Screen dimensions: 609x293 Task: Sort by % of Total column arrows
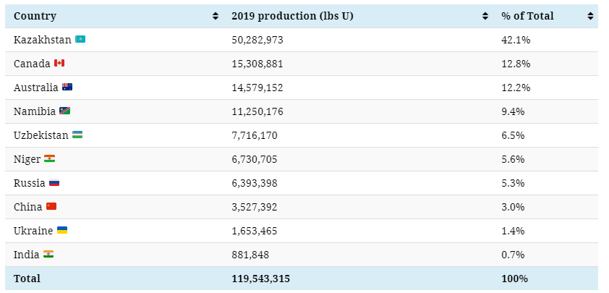pyautogui.click(x=590, y=16)
